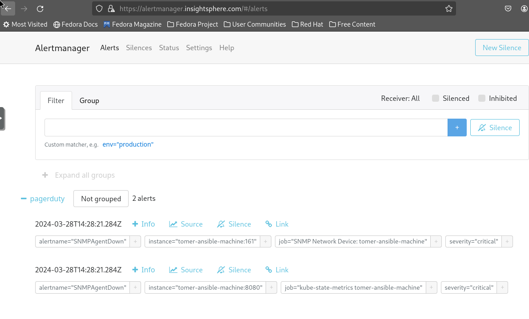This screenshot has width=529, height=319.
Task: Open the Status page
Action: pyautogui.click(x=169, y=48)
